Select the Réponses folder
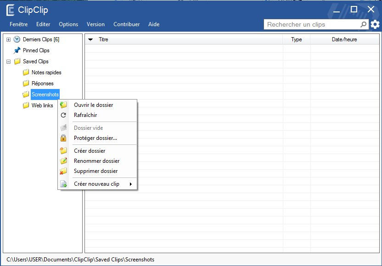The height and width of the screenshot is (266, 382). tap(42, 83)
